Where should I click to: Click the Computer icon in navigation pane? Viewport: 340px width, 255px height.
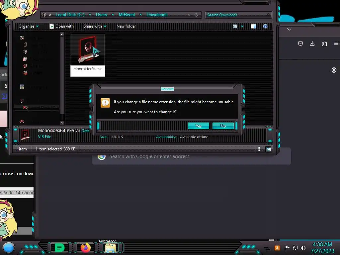22,101
